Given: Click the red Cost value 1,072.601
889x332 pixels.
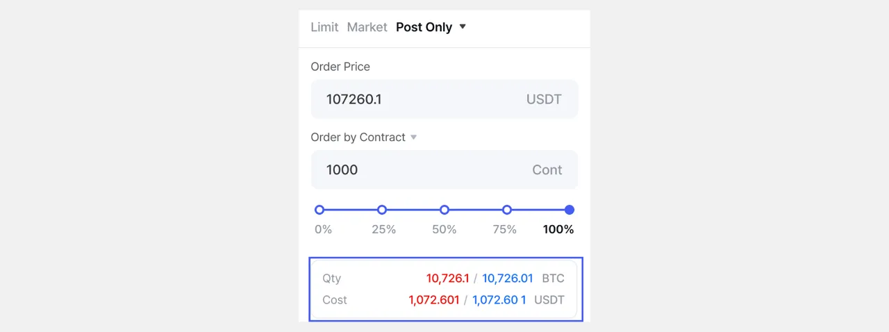Looking at the screenshot, I should pos(434,300).
